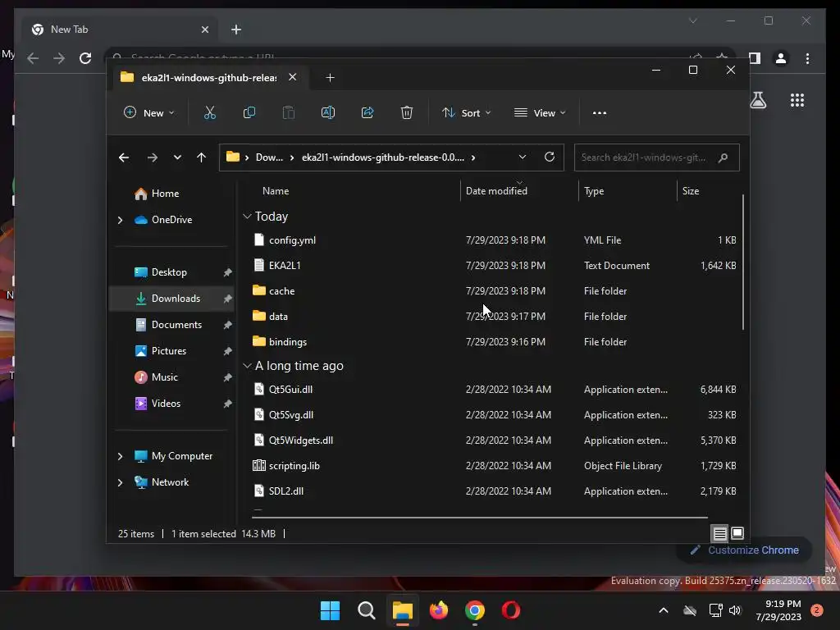Show hidden system tray icons

click(x=663, y=610)
